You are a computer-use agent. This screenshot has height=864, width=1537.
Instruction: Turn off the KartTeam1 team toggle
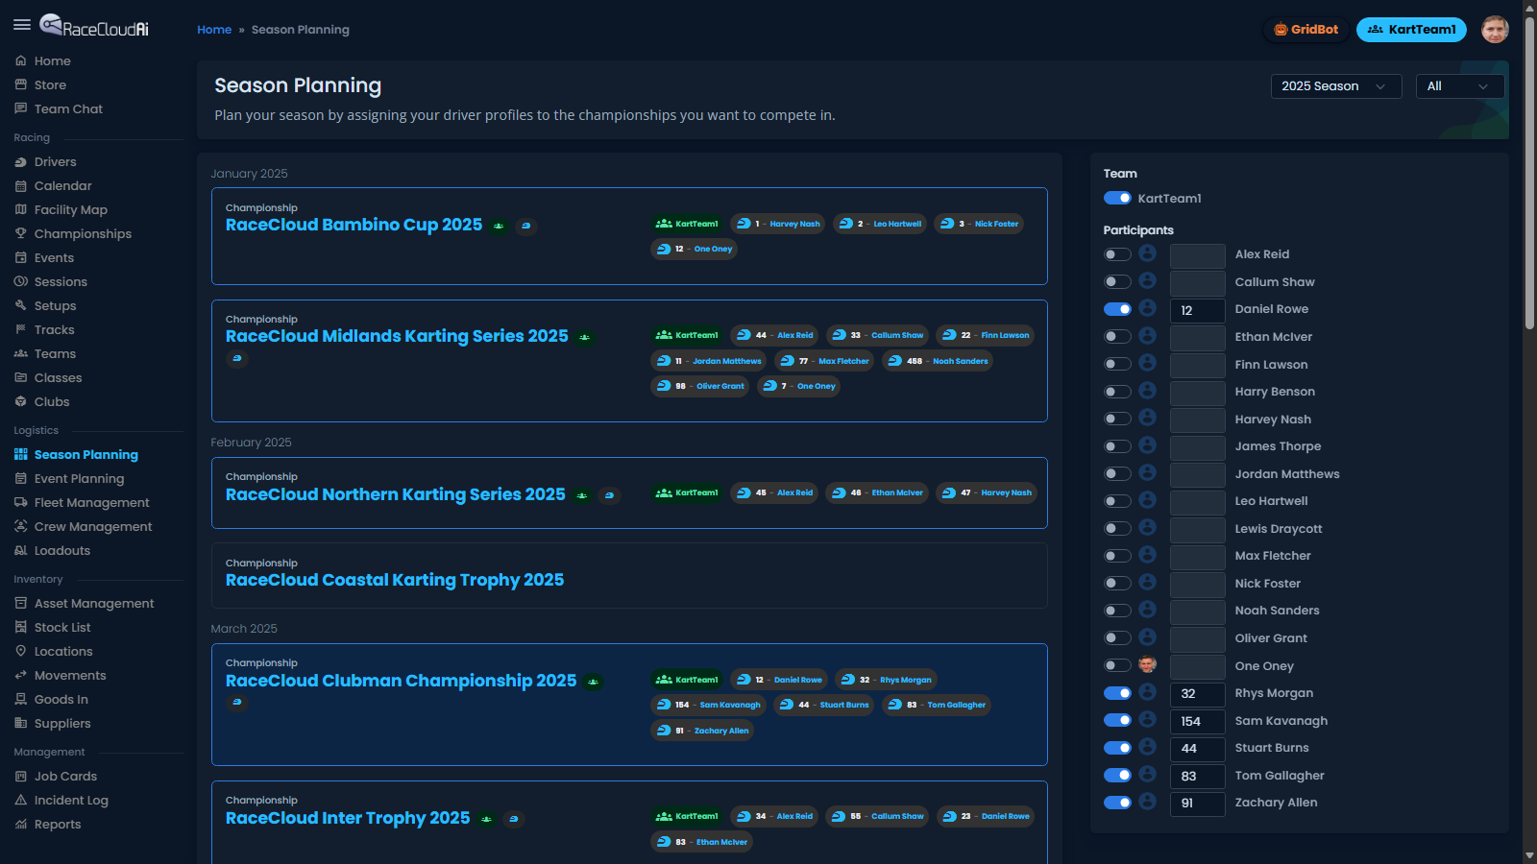click(1117, 198)
